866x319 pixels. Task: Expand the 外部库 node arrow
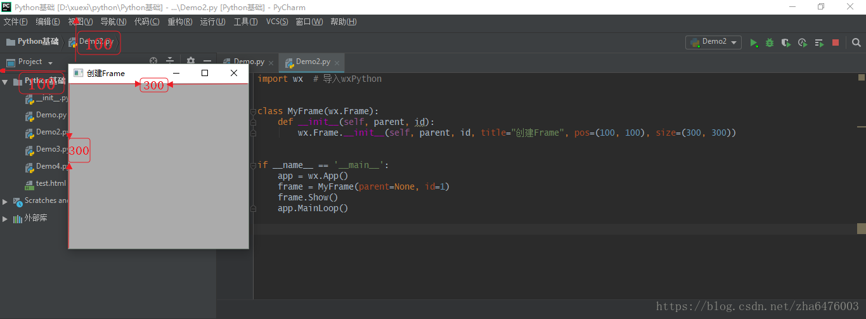[5, 218]
